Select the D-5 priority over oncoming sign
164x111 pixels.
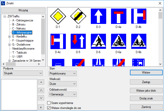coord(78,42)
